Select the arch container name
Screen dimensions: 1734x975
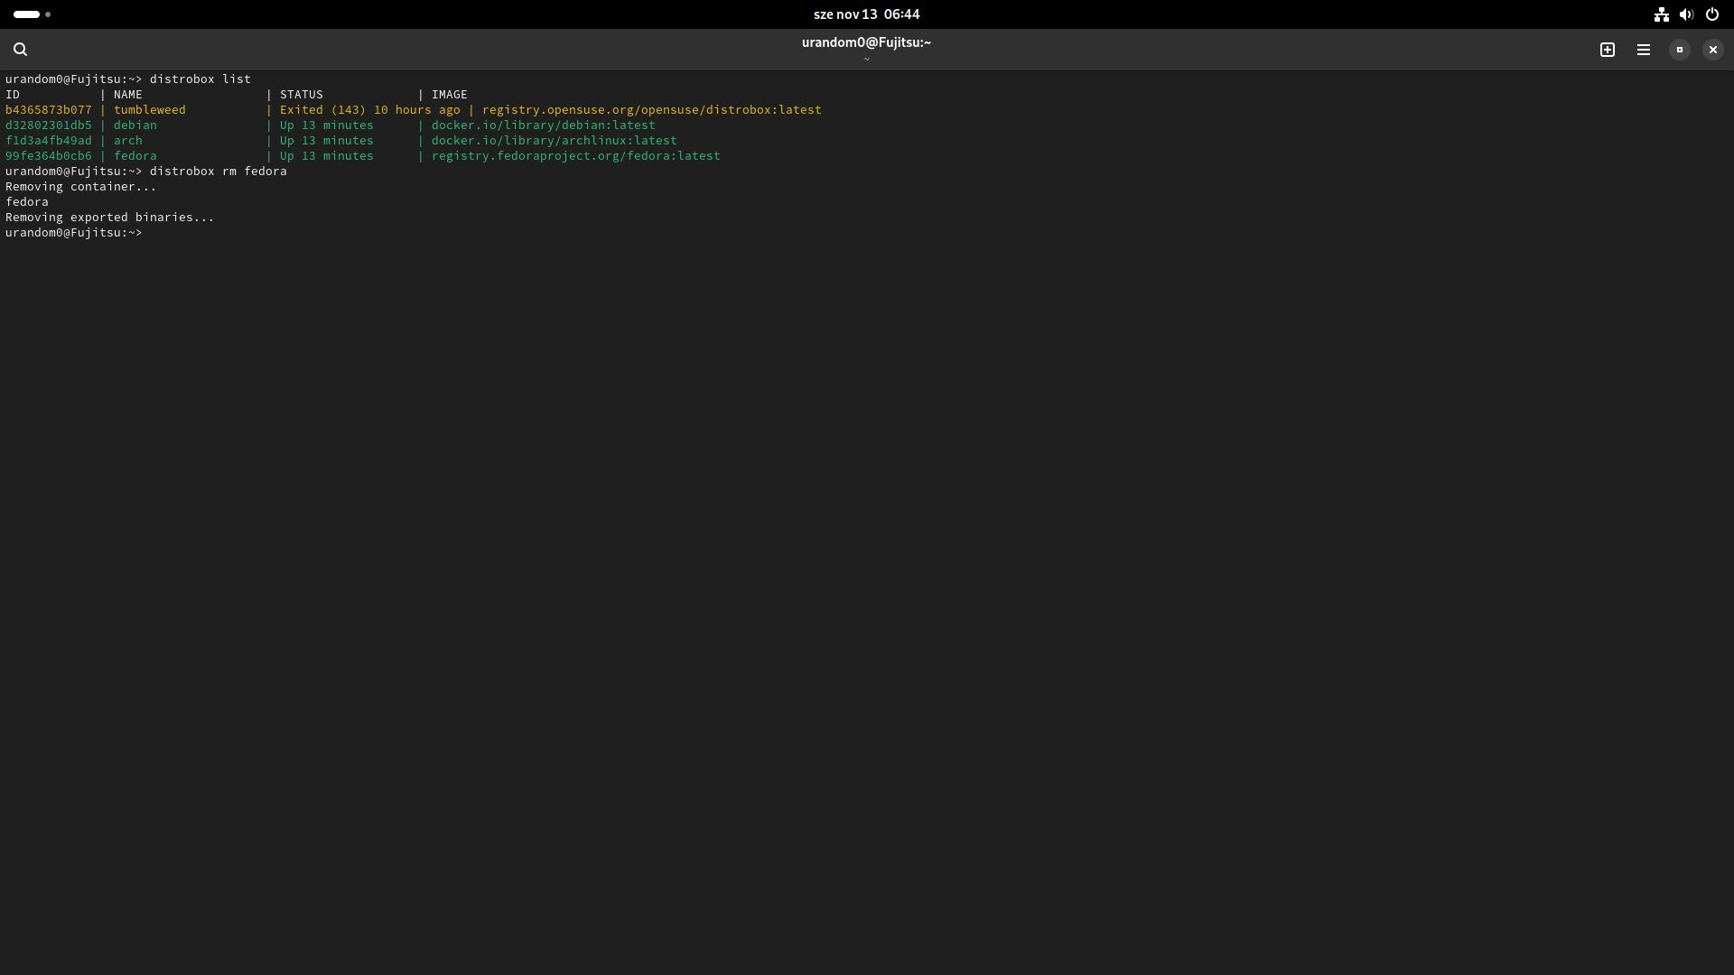click(x=128, y=141)
